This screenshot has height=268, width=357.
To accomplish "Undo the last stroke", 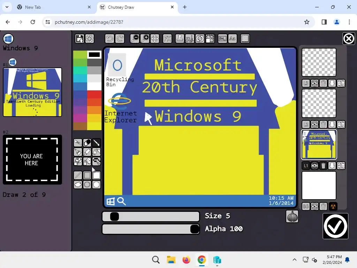I will coord(110,39).
